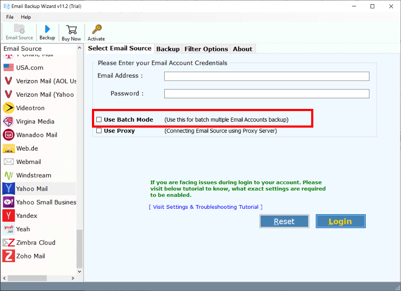Select the 'USA.com' text entry
Screen dimensions: 401x291
(29, 68)
